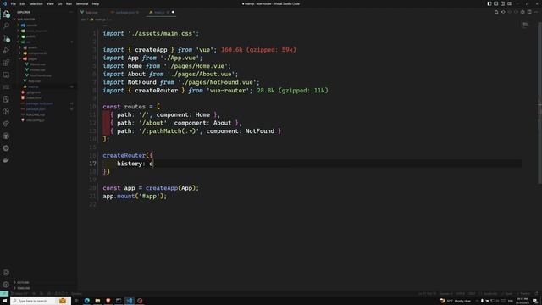This screenshot has width=542, height=305.
Task: Click the status bar notifications bell
Action: (537, 294)
